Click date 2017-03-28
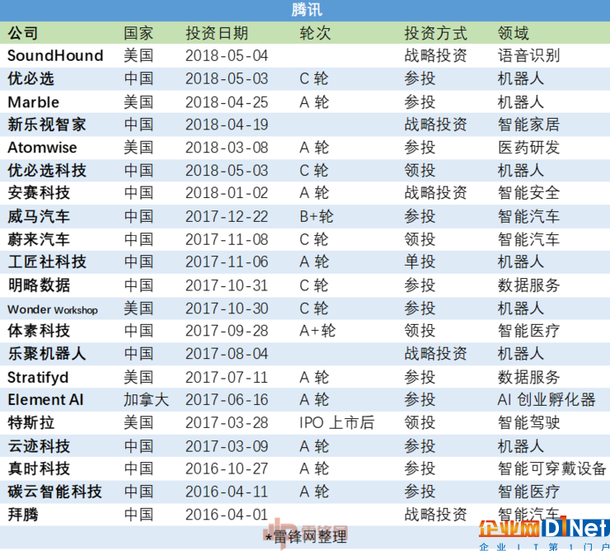 (227, 422)
